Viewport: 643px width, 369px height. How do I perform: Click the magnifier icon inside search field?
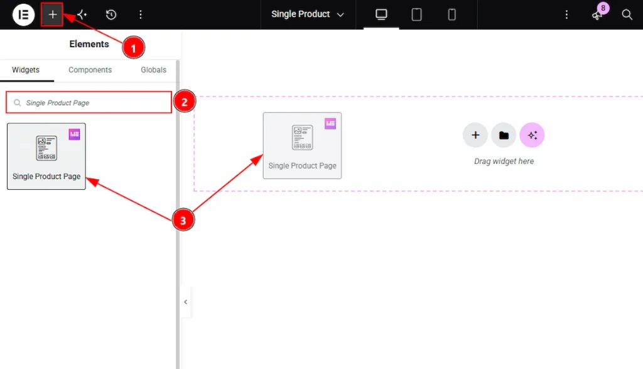(17, 102)
